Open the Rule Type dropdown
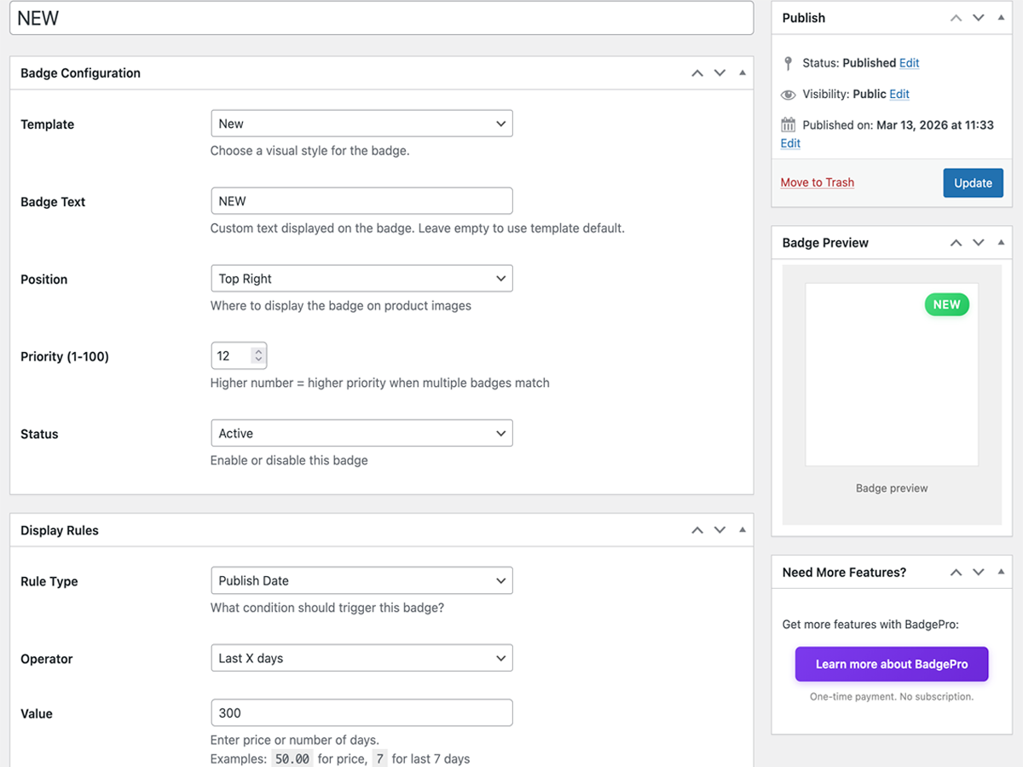 pos(361,580)
